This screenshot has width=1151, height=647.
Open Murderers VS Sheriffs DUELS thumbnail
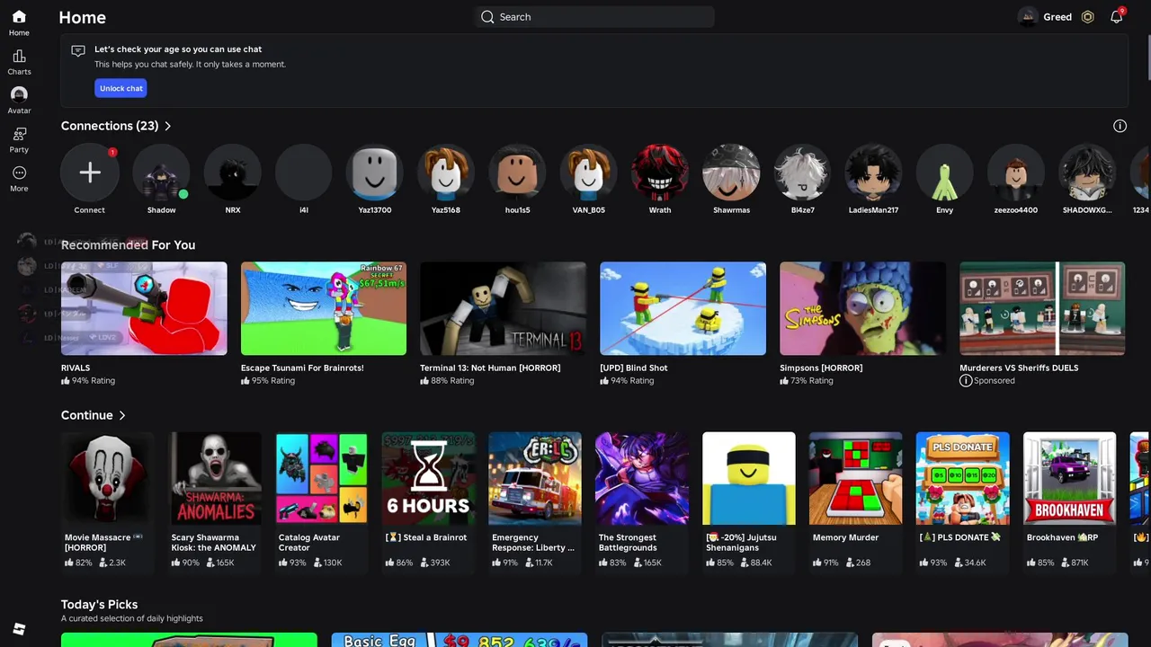(1042, 308)
